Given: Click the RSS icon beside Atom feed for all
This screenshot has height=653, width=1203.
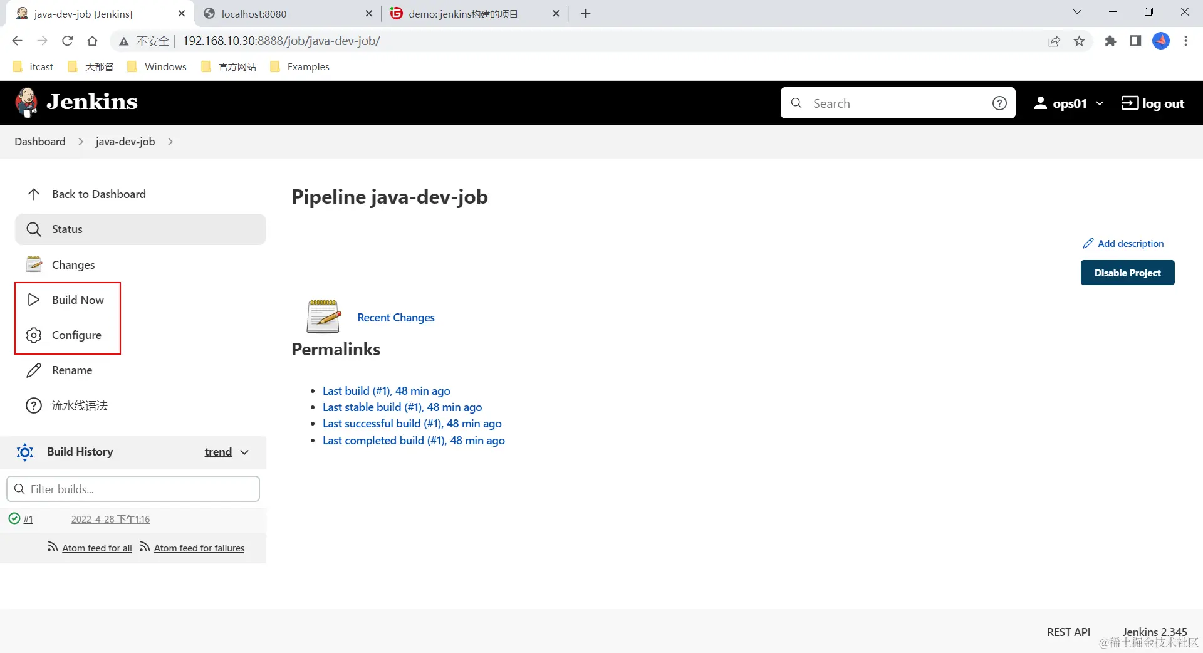Looking at the screenshot, I should pos(53,547).
